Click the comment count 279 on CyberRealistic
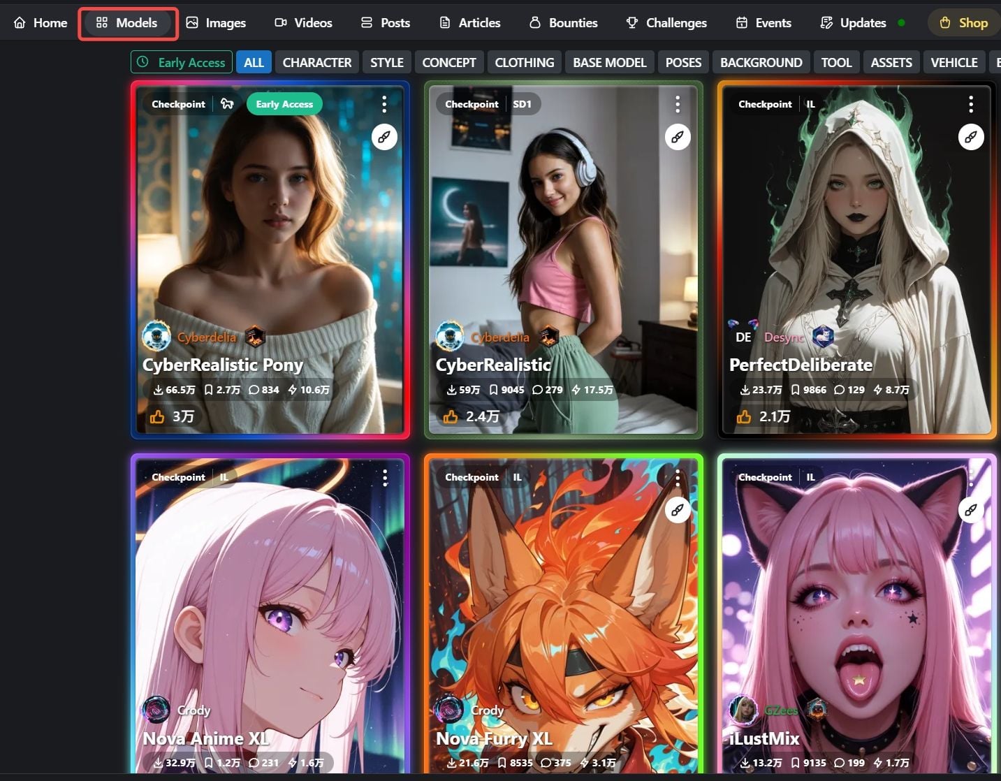Image resolution: width=1001 pixels, height=781 pixels. click(548, 390)
